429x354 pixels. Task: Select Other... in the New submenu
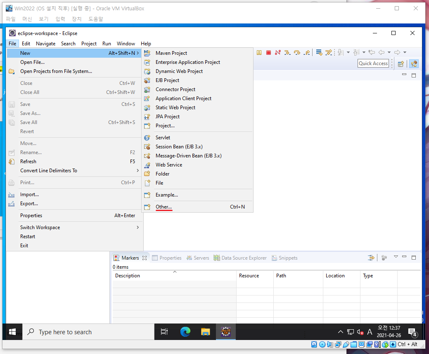pos(197,207)
